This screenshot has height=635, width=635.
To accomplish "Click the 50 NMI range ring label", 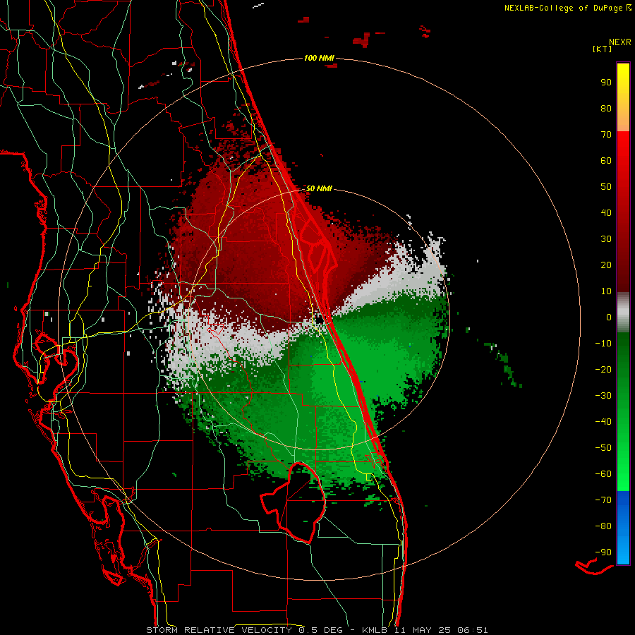I will tap(319, 188).
